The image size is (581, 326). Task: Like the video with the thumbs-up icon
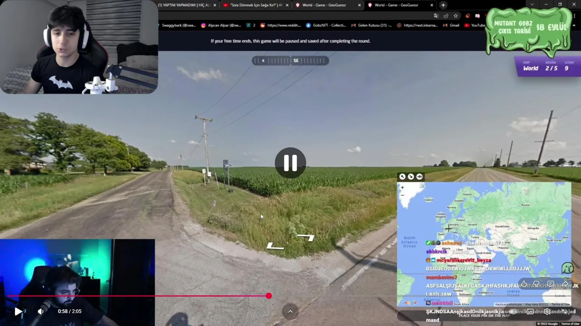(x=524, y=284)
